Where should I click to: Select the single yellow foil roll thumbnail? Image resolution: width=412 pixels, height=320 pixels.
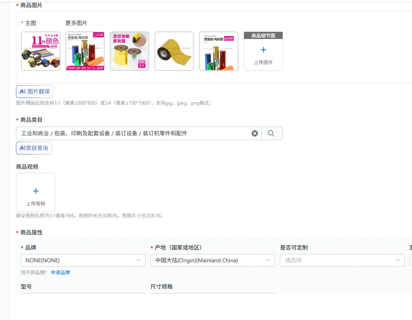click(x=174, y=51)
